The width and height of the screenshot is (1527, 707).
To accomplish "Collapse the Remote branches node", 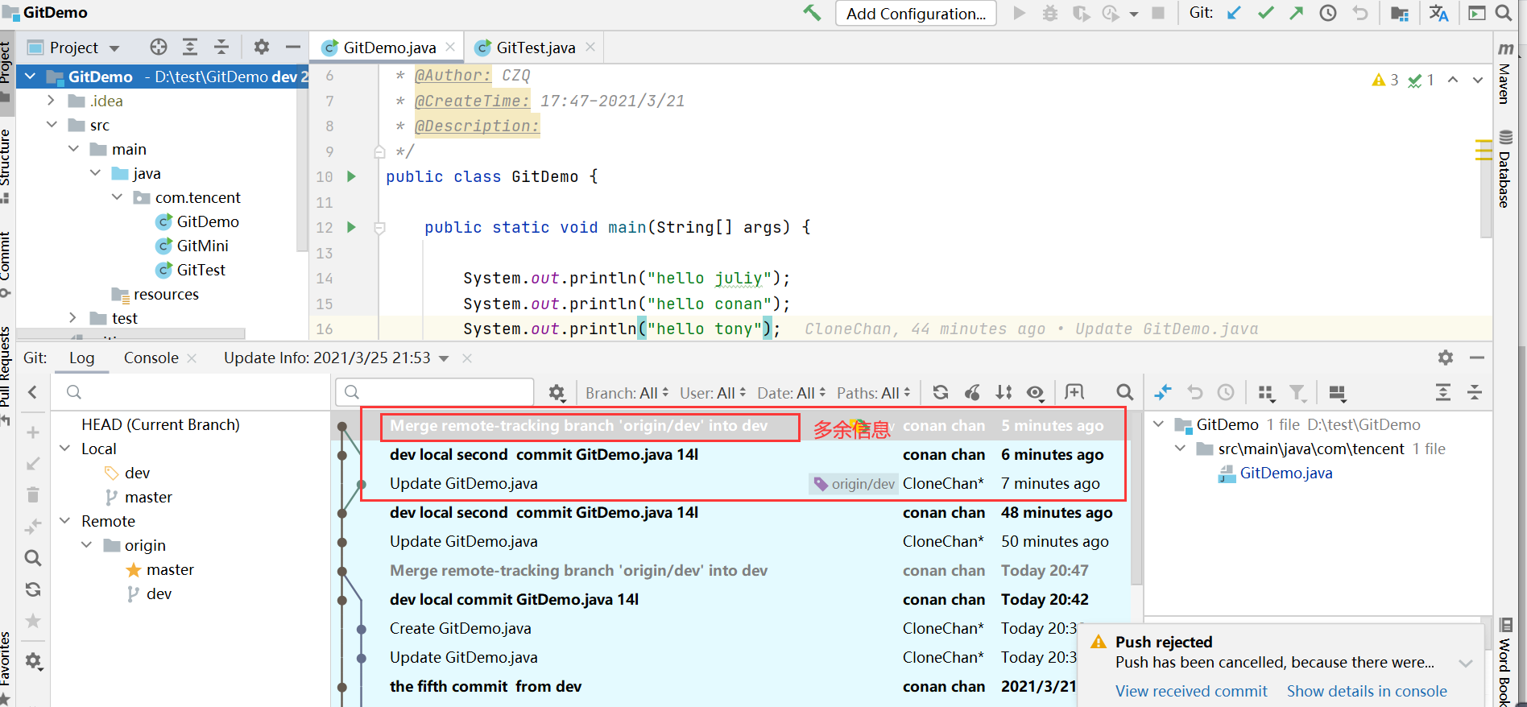I will [x=65, y=521].
